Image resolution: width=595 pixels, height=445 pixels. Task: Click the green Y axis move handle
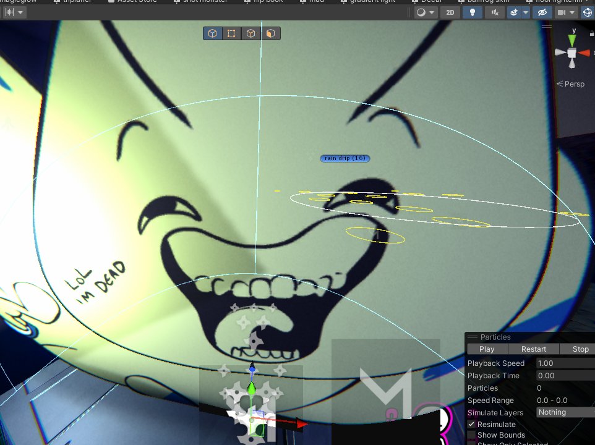[252, 389]
